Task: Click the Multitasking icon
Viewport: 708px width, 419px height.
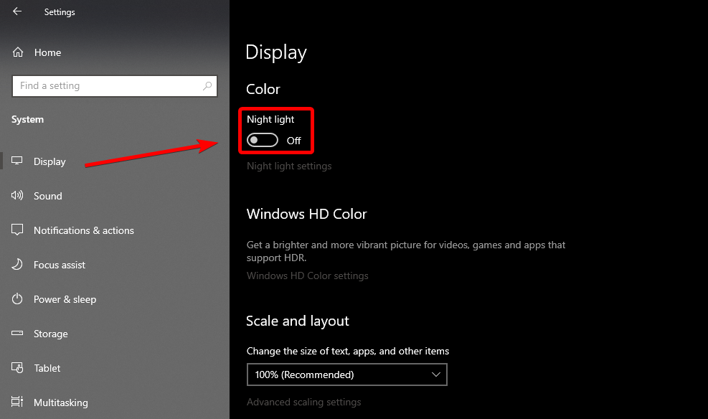Action: tap(17, 402)
